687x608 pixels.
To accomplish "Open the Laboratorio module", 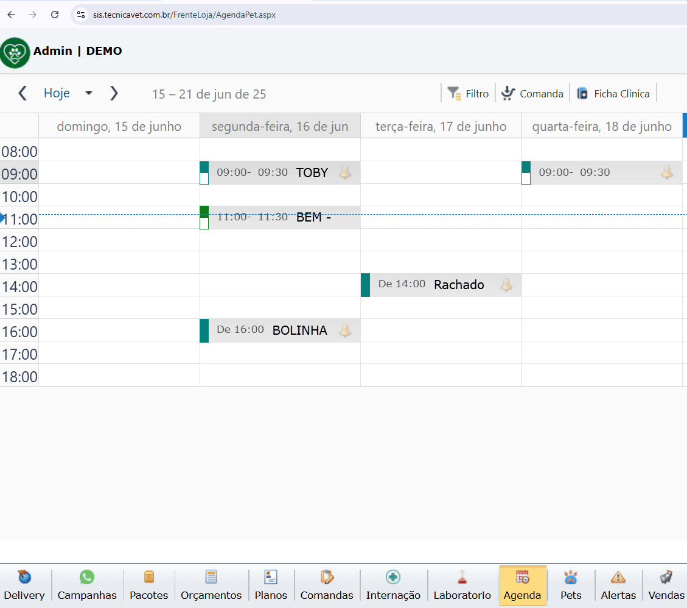I will pos(462,578).
